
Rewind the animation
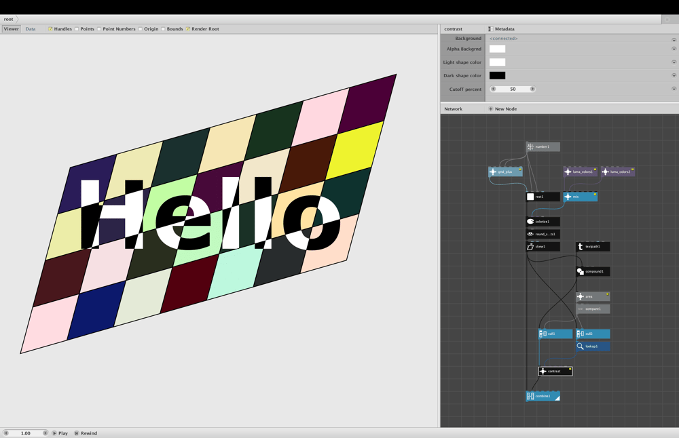pos(86,433)
